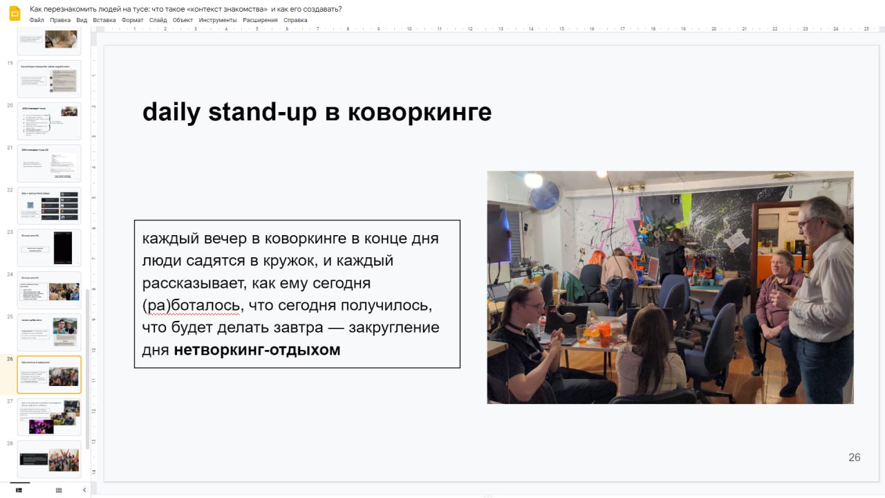Select the coworking photo on the slide
Screen dimensions: 885x498
click(x=670, y=287)
